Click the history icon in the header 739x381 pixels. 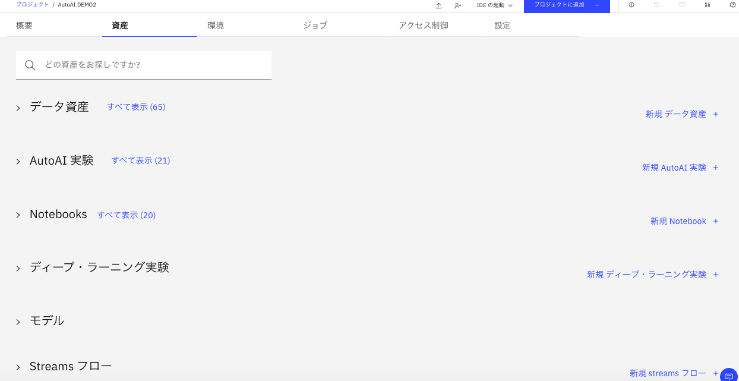(656, 5)
